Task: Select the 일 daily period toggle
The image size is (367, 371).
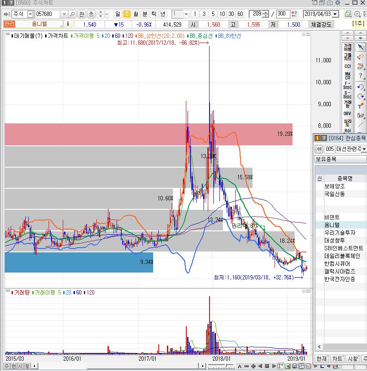Action: [117, 14]
